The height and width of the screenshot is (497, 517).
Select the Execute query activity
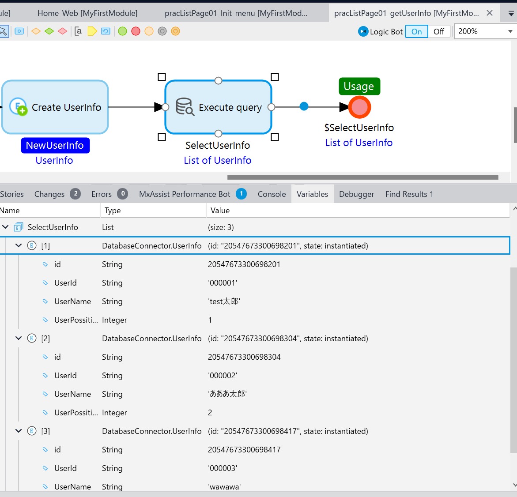pyautogui.click(x=218, y=107)
